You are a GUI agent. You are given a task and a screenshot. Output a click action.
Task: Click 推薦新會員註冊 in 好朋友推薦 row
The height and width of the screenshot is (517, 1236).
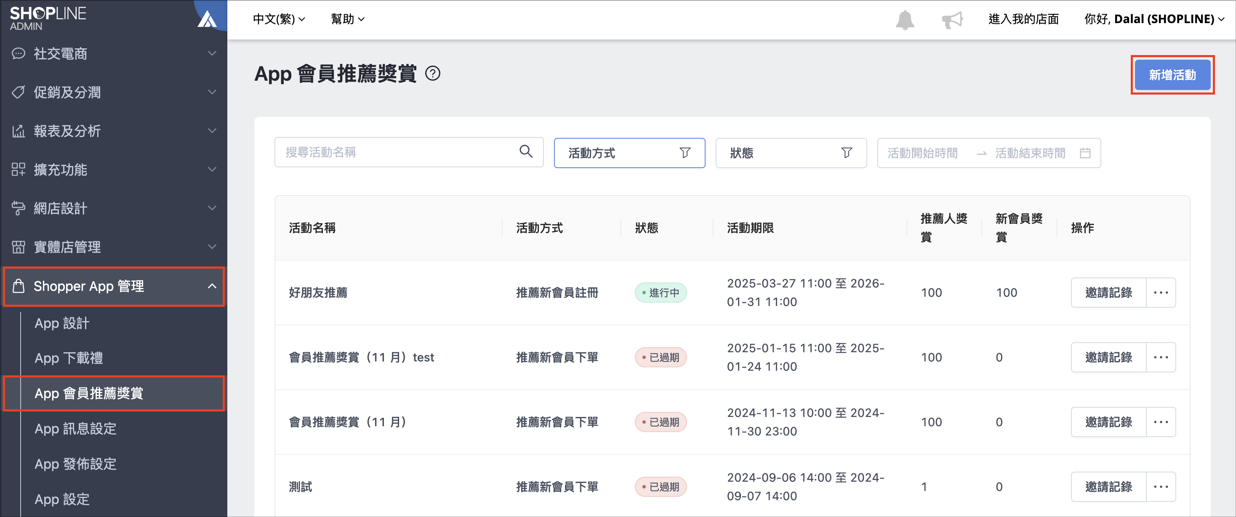click(557, 292)
